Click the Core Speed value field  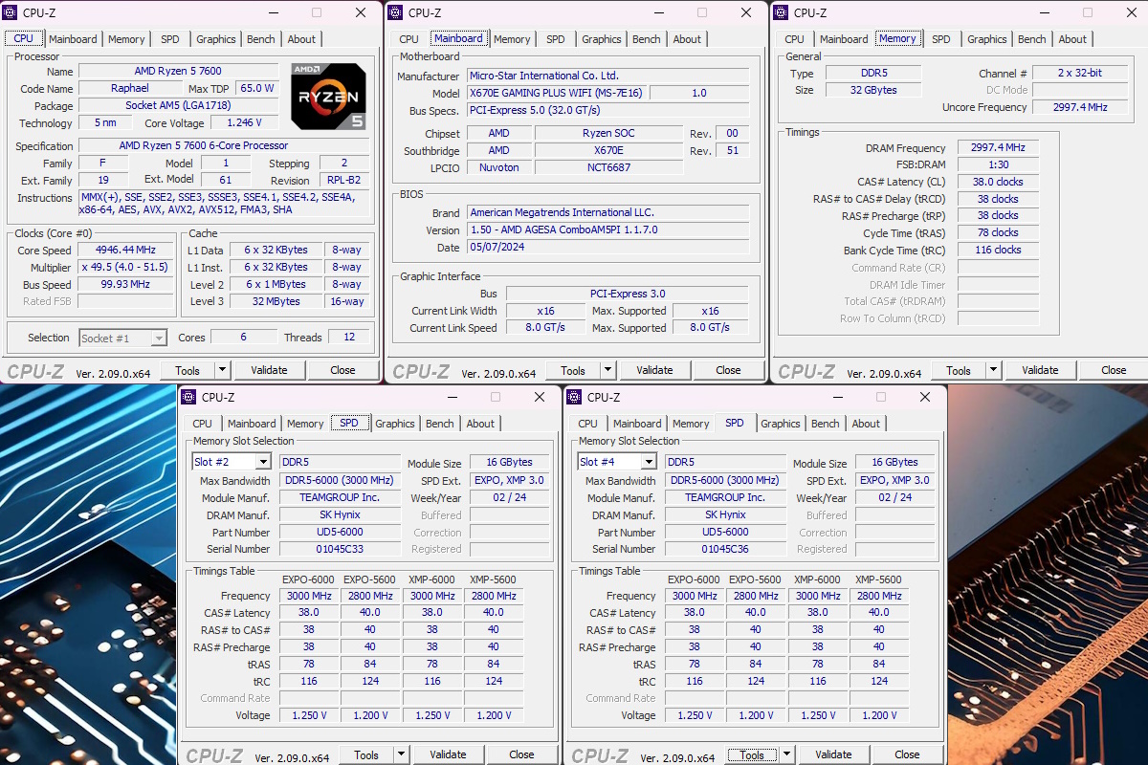coord(126,251)
